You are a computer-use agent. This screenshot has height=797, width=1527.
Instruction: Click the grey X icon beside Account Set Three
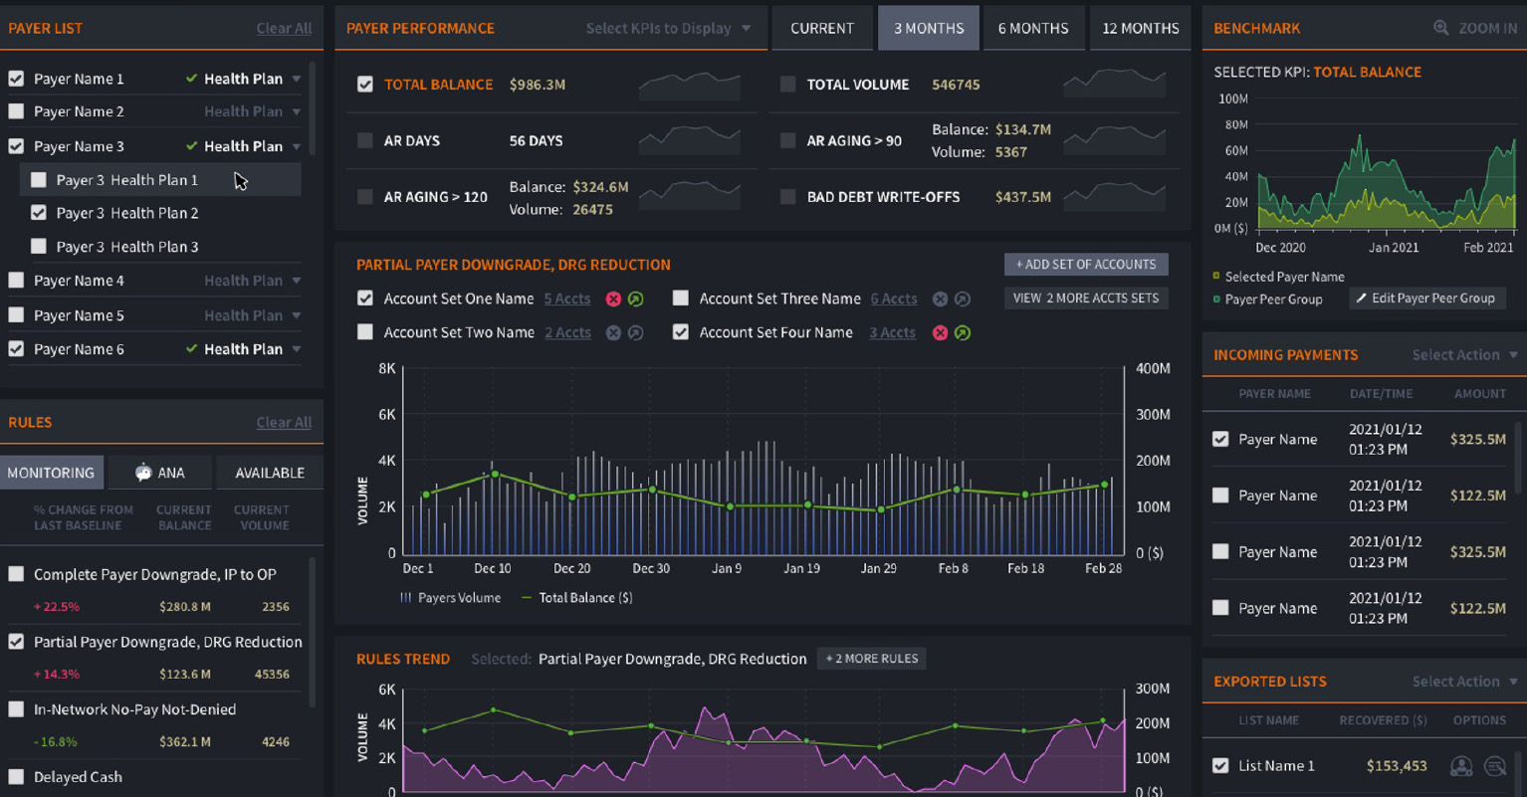(x=940, y=299)
